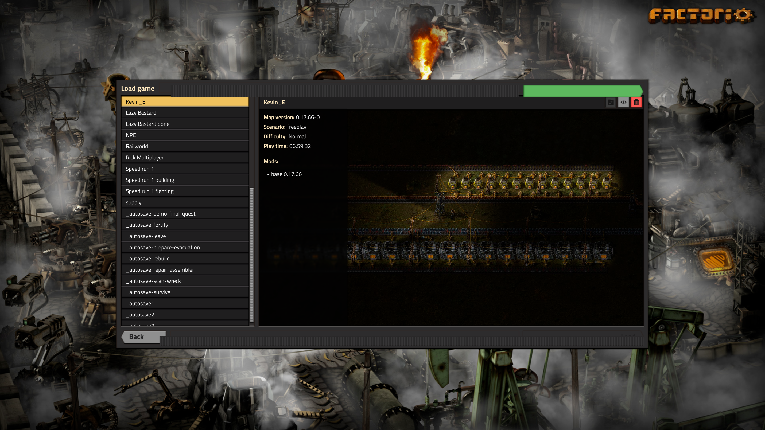Select _autosave-demo-final-quest entry
This screenshot has width=765, height=430.
coord(185,214)
